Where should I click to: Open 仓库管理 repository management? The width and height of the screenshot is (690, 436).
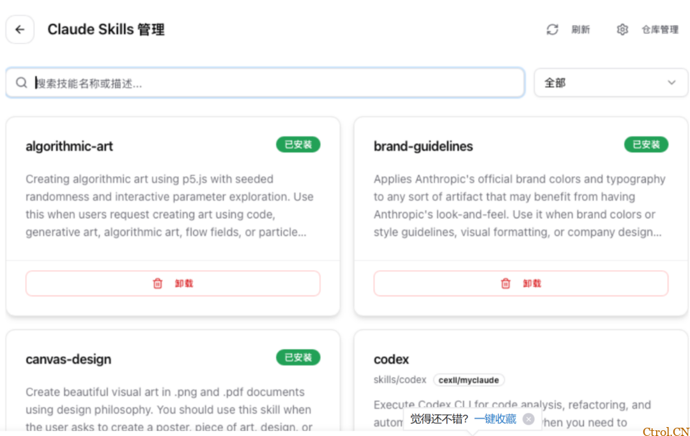[x=659, y=29]
